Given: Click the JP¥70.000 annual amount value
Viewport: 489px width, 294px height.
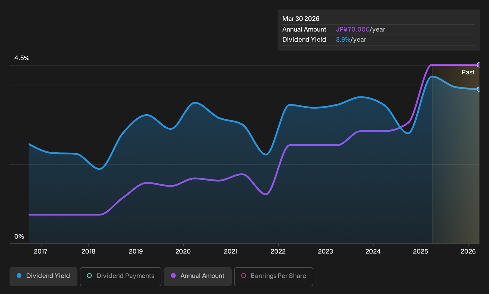Looking at the screenshot, I should pyautogui.click(x=353, y=29).
